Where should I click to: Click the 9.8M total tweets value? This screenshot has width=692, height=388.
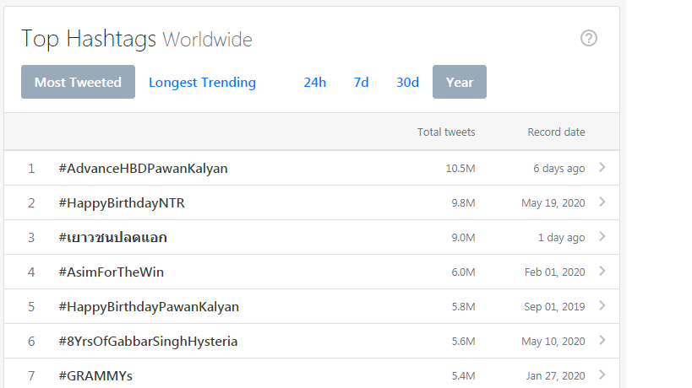(463, 203)
